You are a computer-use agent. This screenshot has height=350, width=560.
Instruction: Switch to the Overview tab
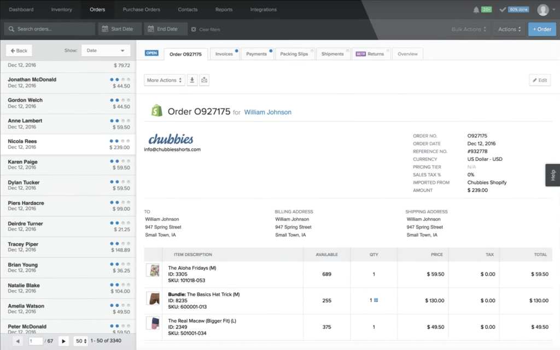(x=407, y=54)
